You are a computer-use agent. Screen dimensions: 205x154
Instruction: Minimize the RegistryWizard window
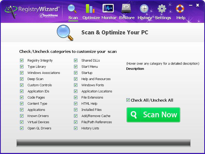coord(191,5)
